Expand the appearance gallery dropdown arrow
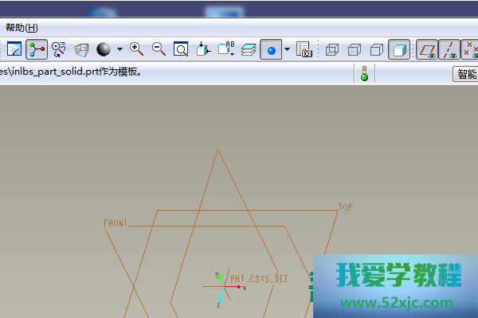The height and width of the screenshot is (318, 478). coord(119,49)
